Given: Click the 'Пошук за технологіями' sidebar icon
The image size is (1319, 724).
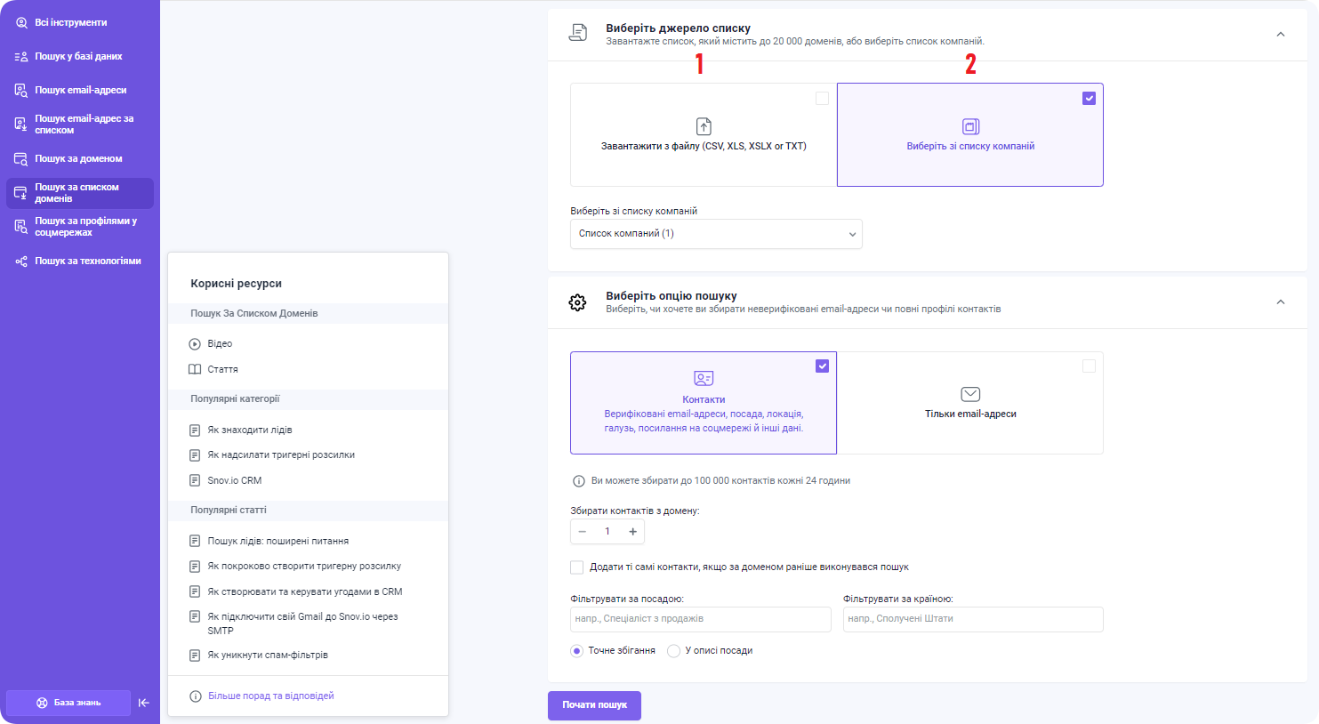Looking at the screenshot, I should [x=21, y=261].
